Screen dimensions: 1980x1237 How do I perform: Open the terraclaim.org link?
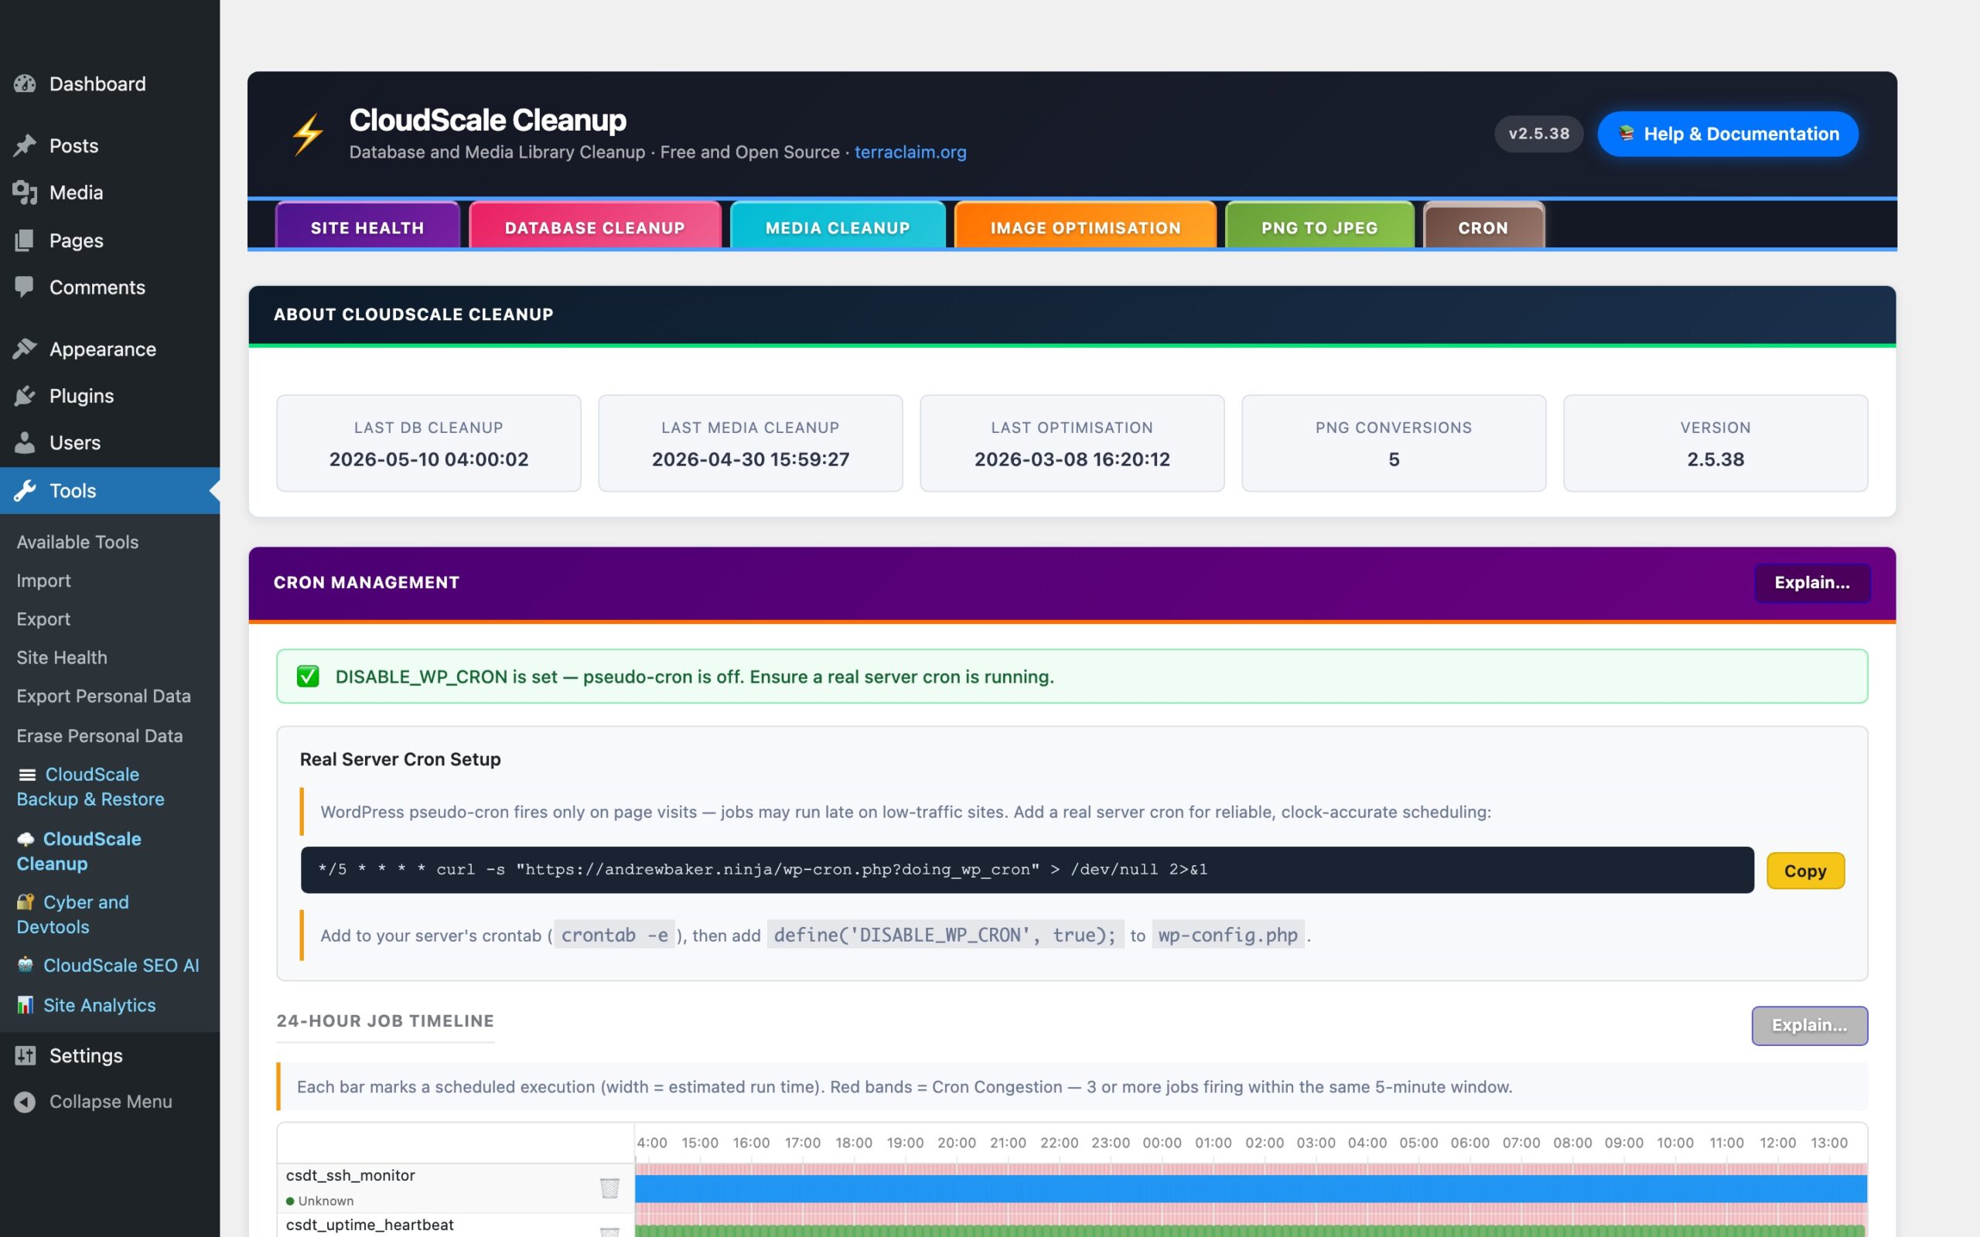coord(910,152)
